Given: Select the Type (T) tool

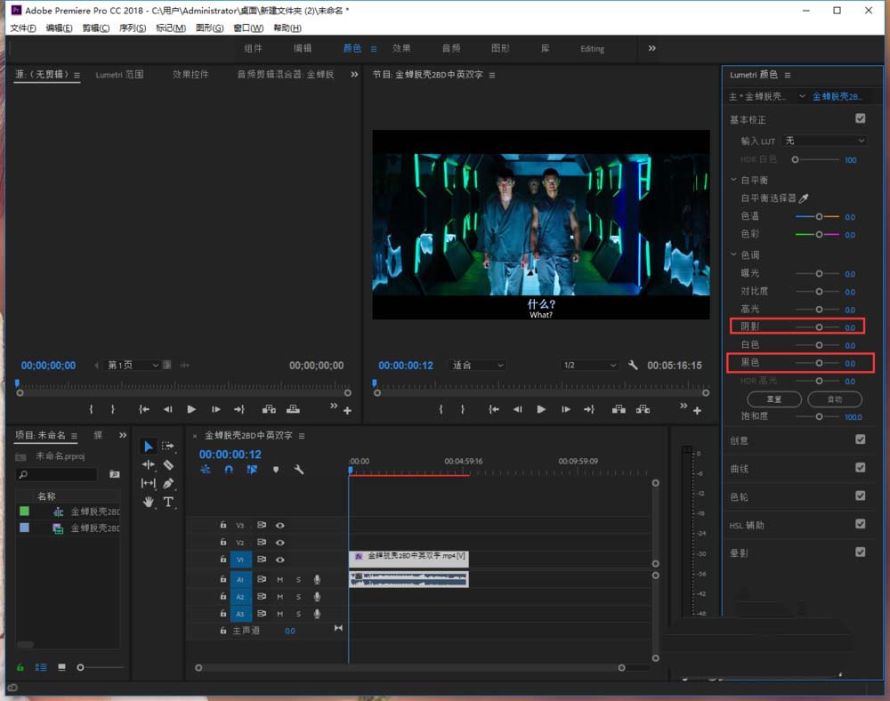Looking at the screenshot, I should 168,502.
